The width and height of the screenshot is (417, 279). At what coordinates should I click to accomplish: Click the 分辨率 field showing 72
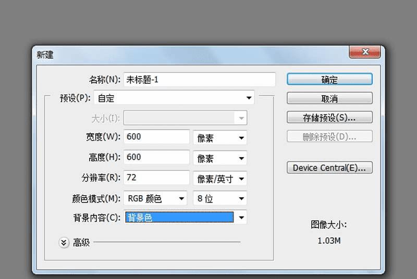(x=156, y=177)
